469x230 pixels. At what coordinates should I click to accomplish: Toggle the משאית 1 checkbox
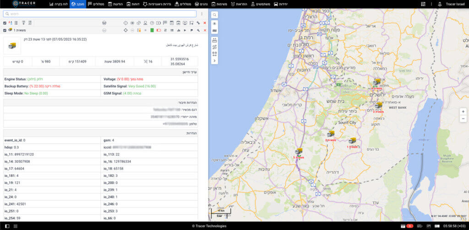[5, 30]
